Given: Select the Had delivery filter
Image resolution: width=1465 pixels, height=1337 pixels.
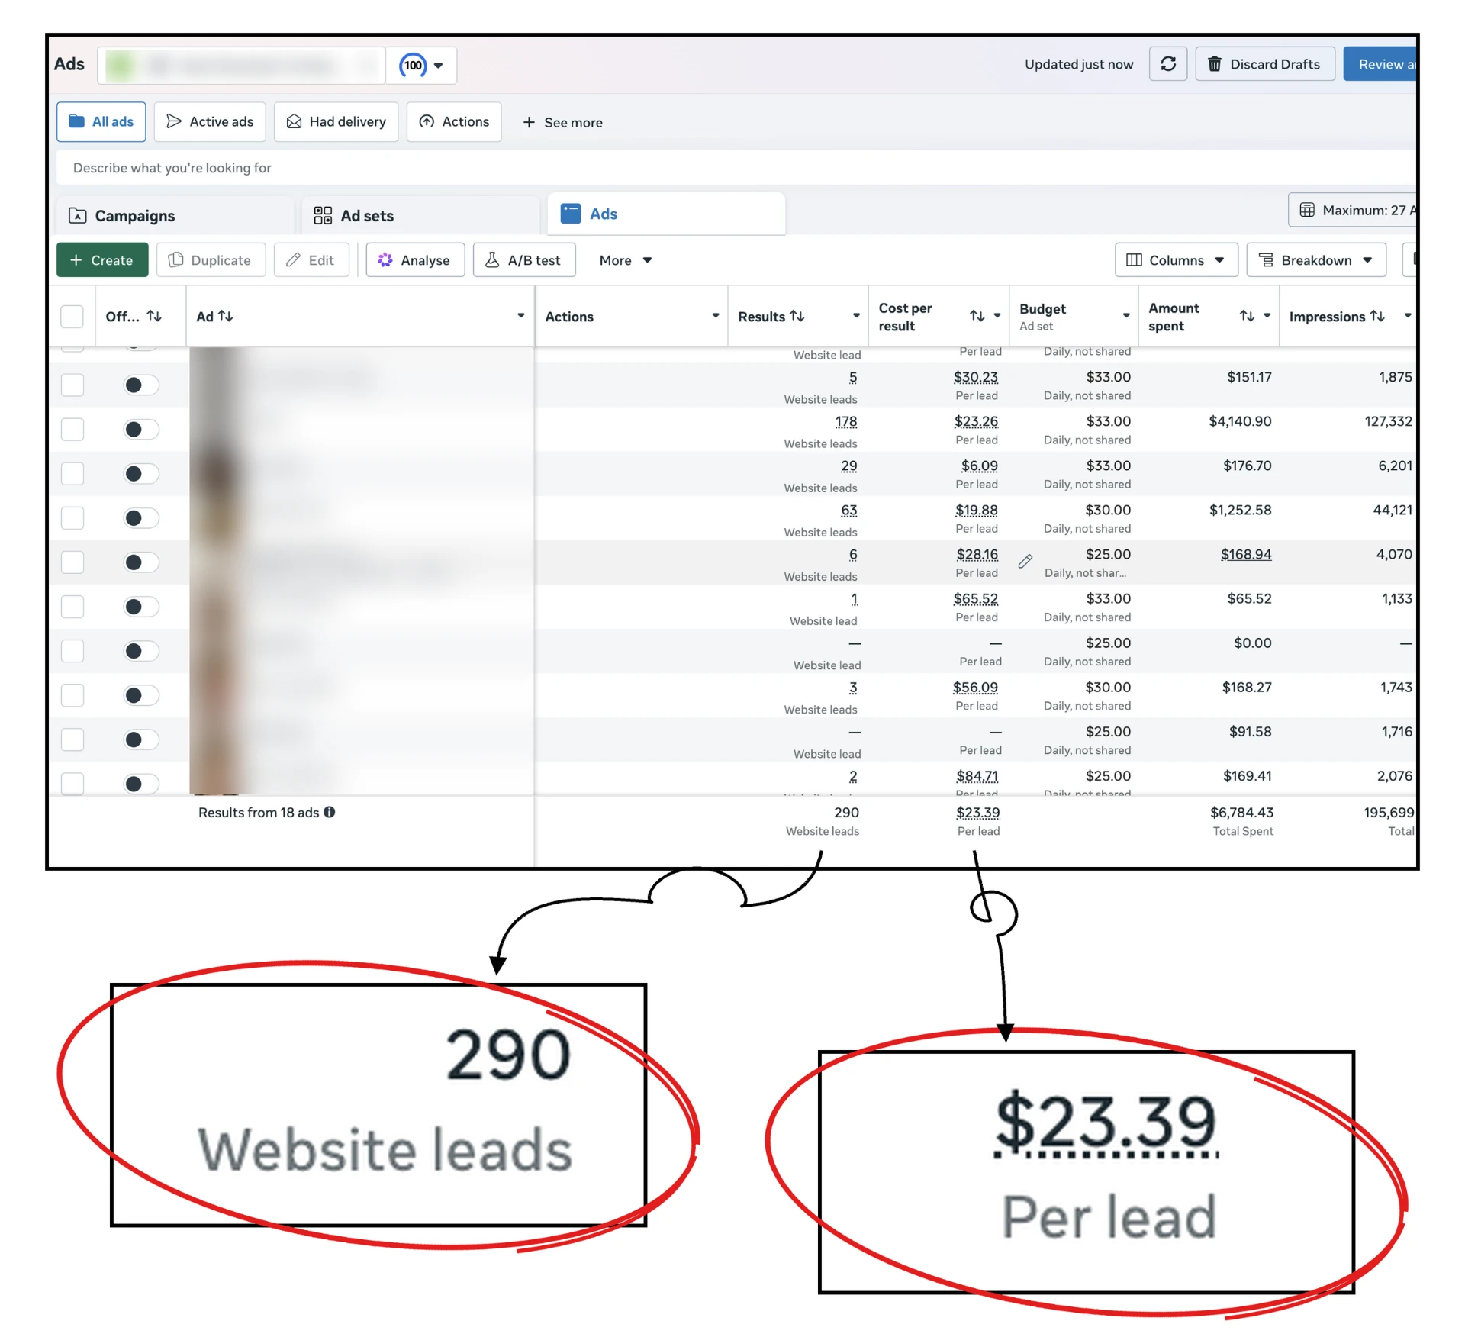Looking at the screenshot, I should (336, 122).
